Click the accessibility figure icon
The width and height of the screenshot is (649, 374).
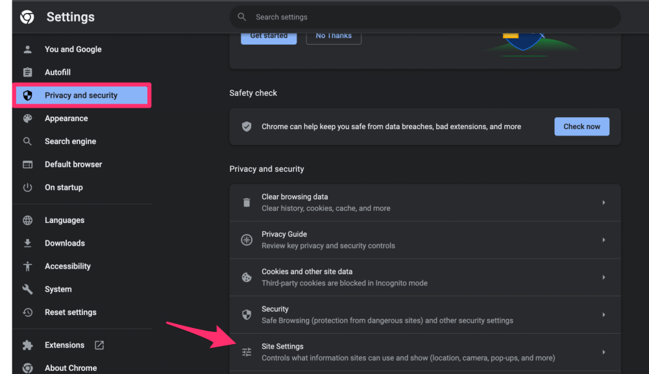(28, 266)
